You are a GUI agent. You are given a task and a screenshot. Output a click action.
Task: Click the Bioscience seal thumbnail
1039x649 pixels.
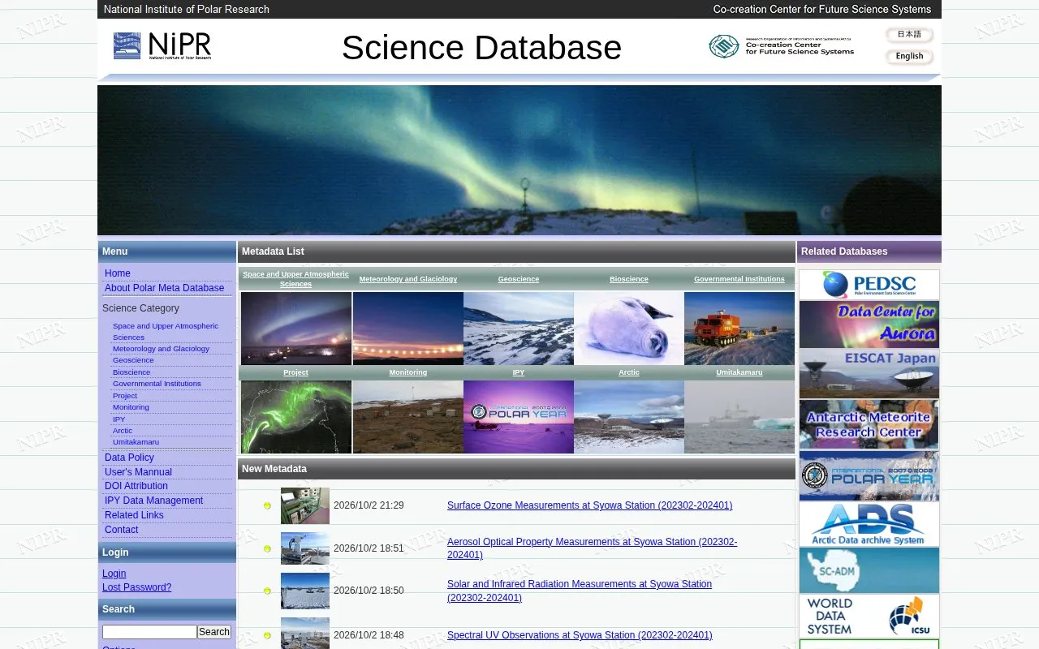629,329
